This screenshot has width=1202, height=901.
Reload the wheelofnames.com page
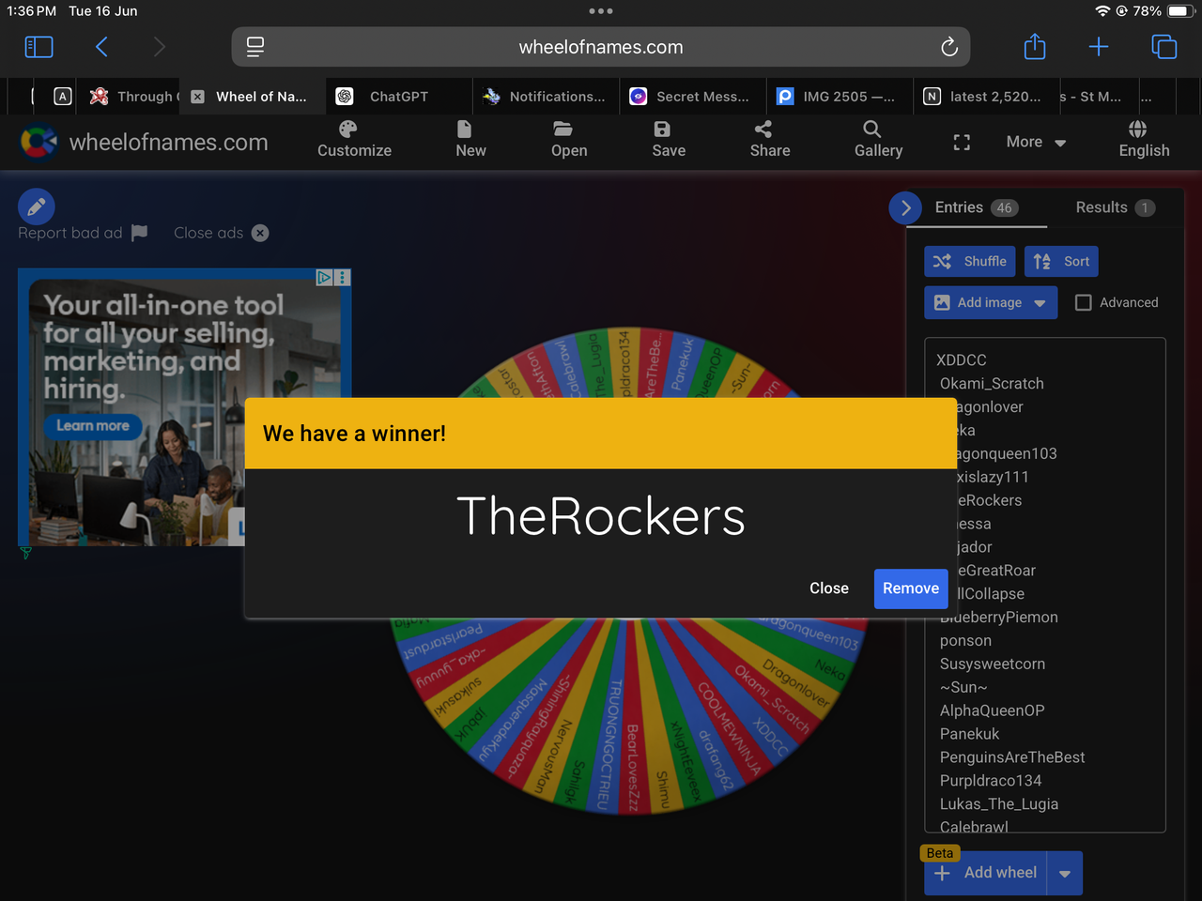pyautogui.click(x=949, y=47)
